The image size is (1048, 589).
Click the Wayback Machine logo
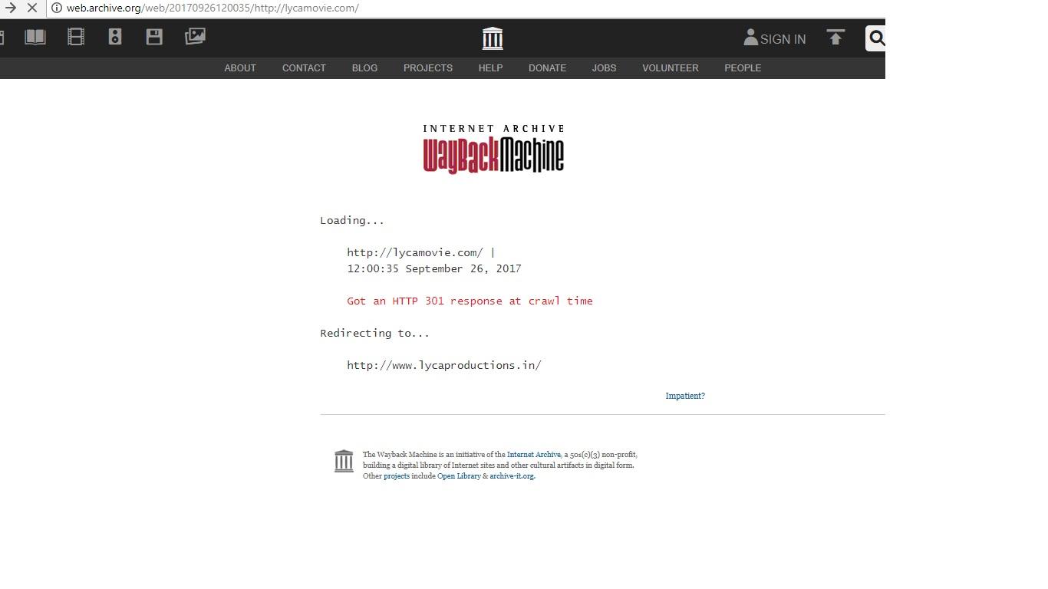tap(493, 149)
